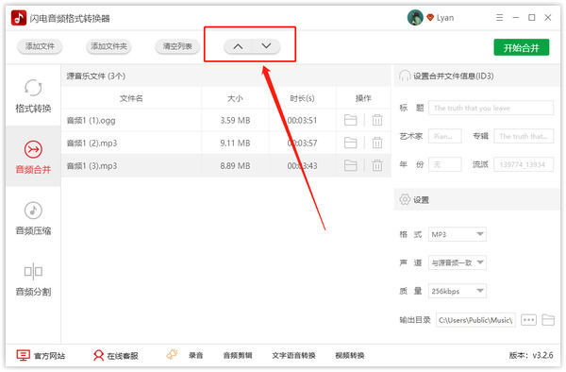Click the 流派 genre input field
The width and height of the screenshot is (566, 372).
coord(524,164)
